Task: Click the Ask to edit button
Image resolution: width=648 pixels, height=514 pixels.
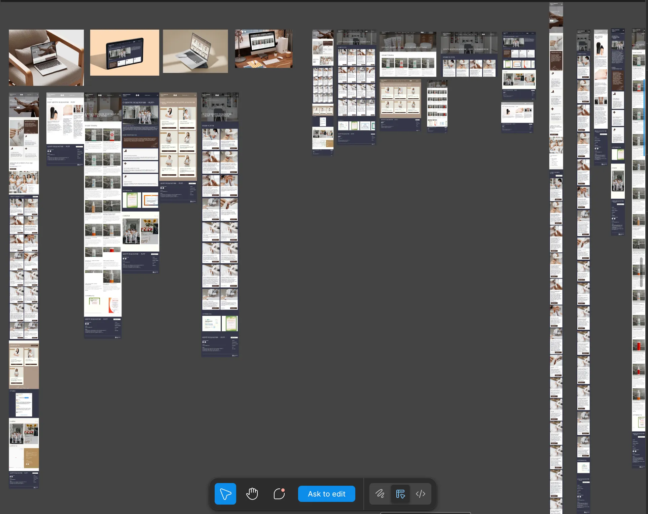Action: (326, 494)
